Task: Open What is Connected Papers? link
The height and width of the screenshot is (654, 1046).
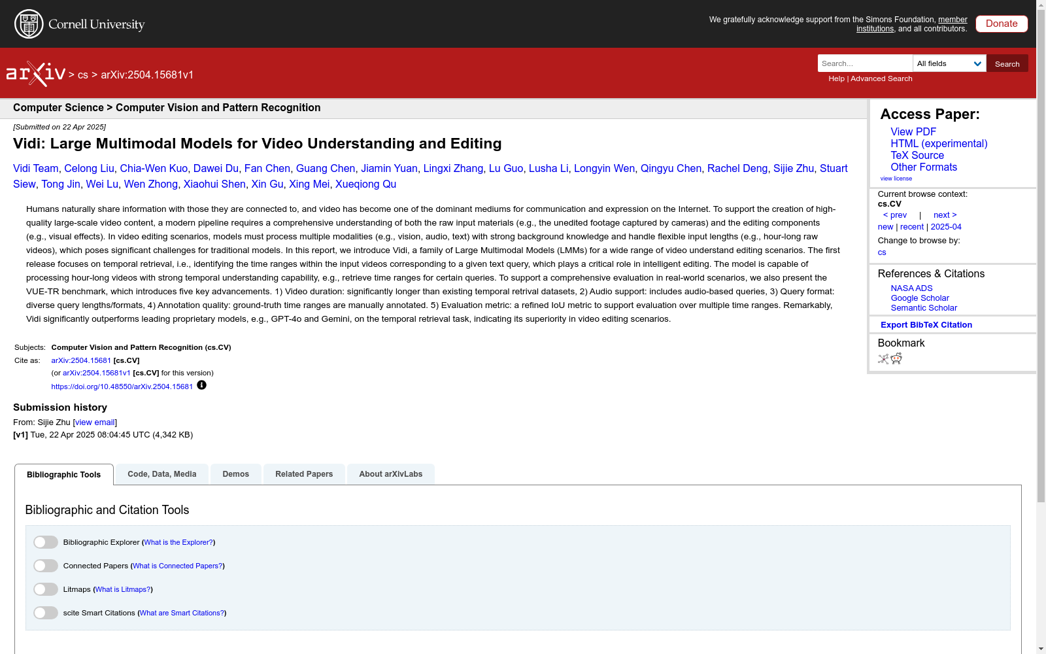Action: pyautogui.click(x=178, y=566)
